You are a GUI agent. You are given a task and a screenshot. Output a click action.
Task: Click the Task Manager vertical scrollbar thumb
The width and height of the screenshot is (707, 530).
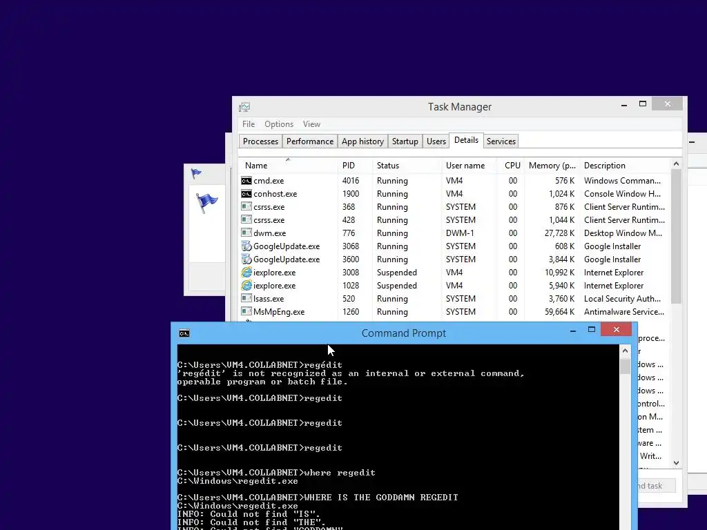pos(676,236)
